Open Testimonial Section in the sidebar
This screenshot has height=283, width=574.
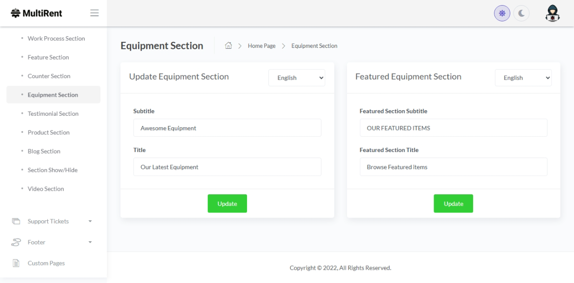tap(53, 113)
